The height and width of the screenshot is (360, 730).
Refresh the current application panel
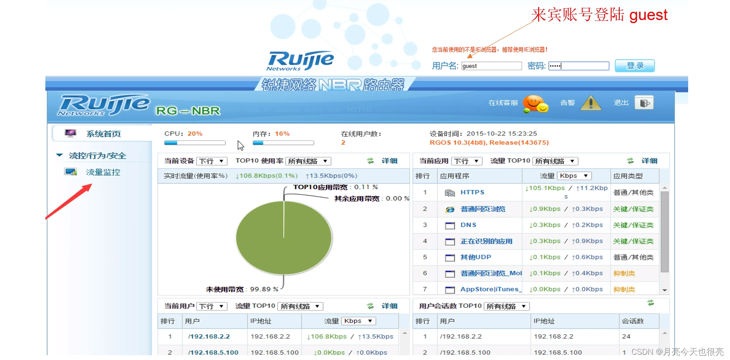[630, 161]
